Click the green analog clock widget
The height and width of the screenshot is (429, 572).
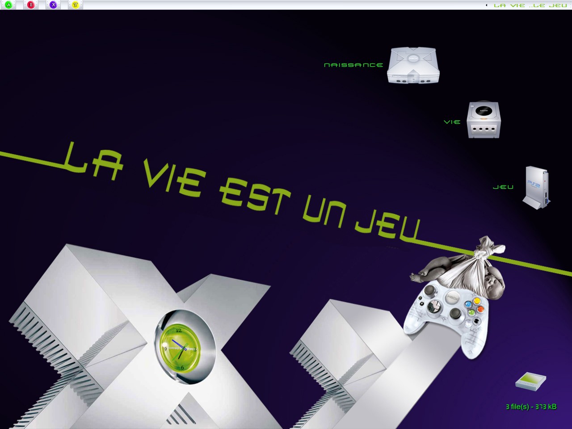click(x=180, y=349)
